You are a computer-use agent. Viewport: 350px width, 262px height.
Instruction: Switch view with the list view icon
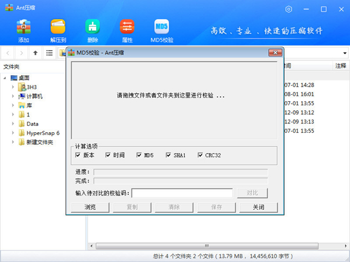pyautogui.click(x=50, y=53)
